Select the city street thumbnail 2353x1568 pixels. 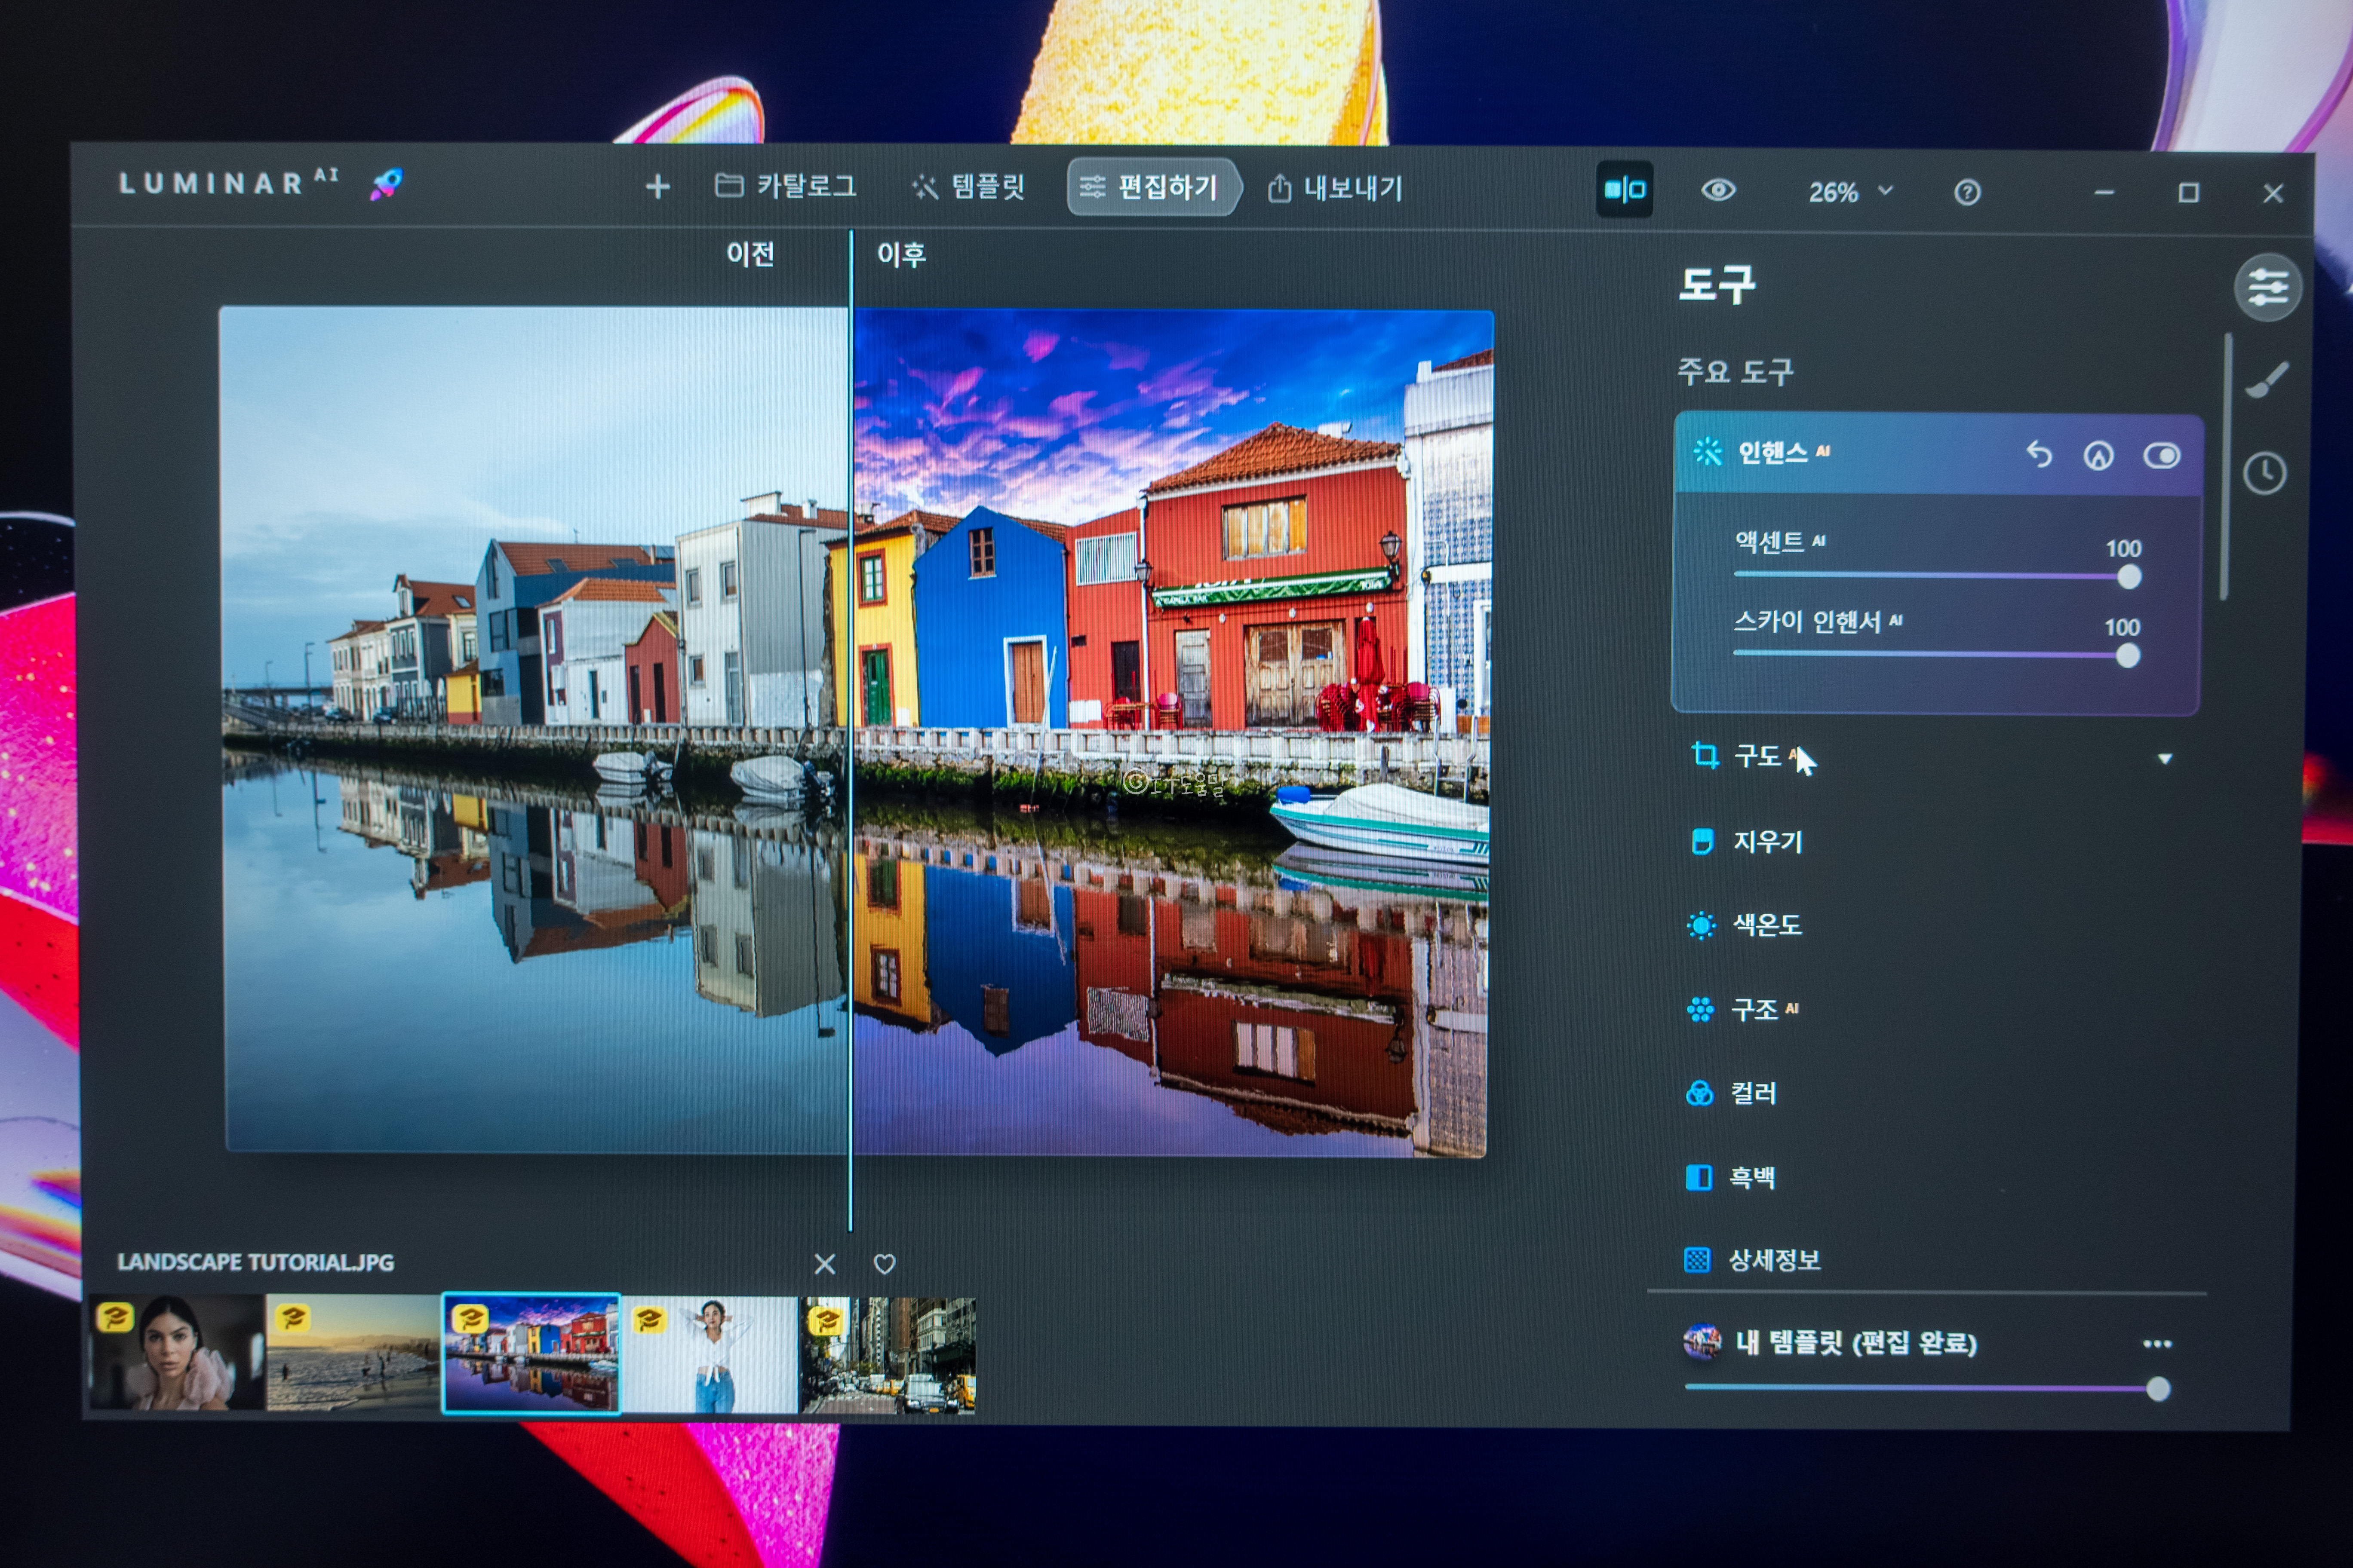pos(888,1356)
